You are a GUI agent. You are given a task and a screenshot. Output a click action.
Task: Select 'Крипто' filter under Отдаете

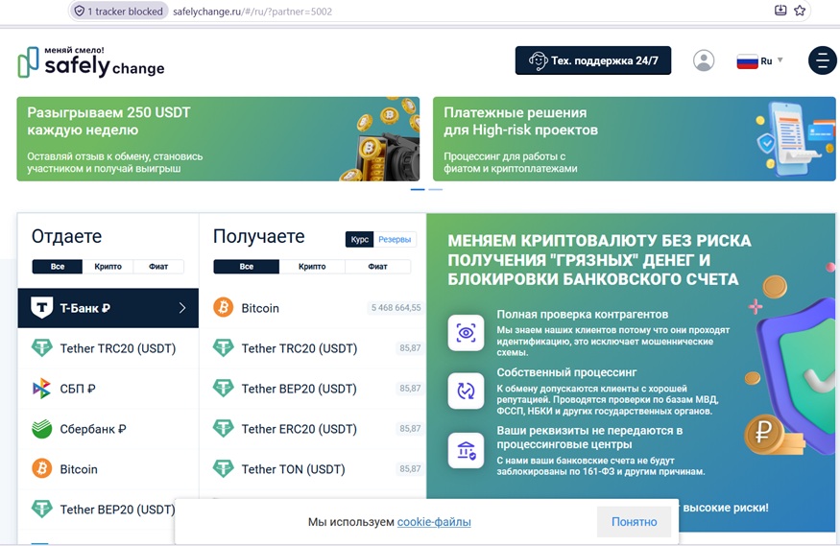(x=108, y=267)
